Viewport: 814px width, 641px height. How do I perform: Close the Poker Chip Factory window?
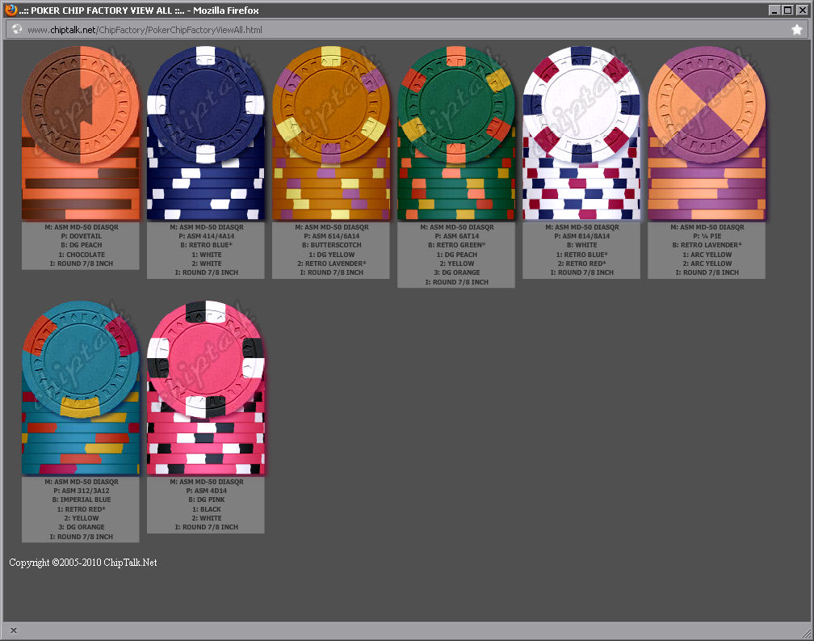tap(801, 10)
